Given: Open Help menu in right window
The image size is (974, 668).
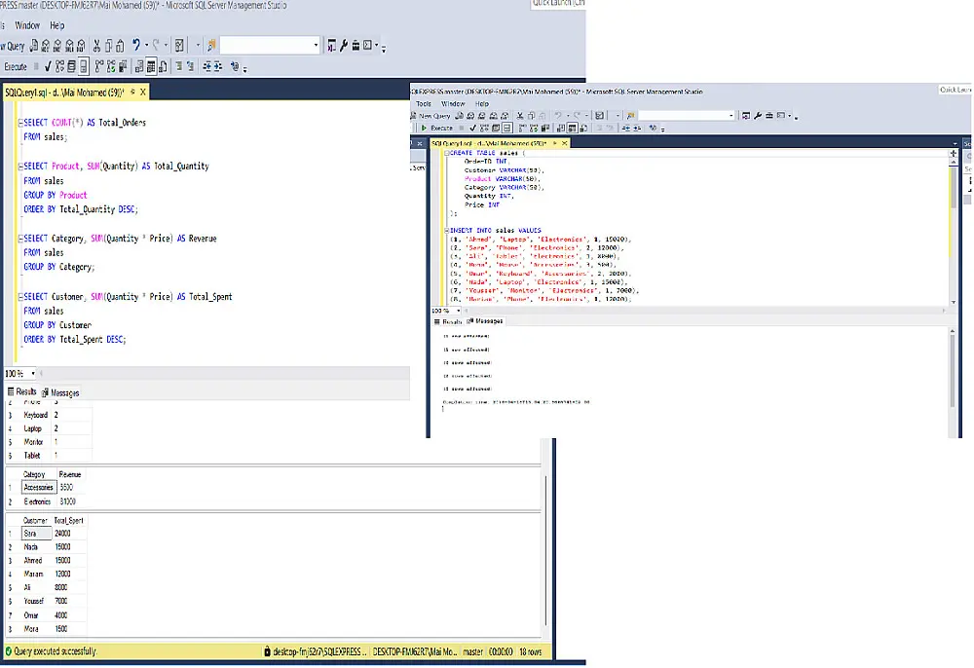Looking at the screenshot, I should tap(482, 103).
